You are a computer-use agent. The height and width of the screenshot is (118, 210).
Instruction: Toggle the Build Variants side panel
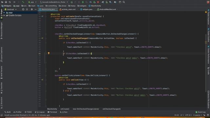[x=1, y=72]
